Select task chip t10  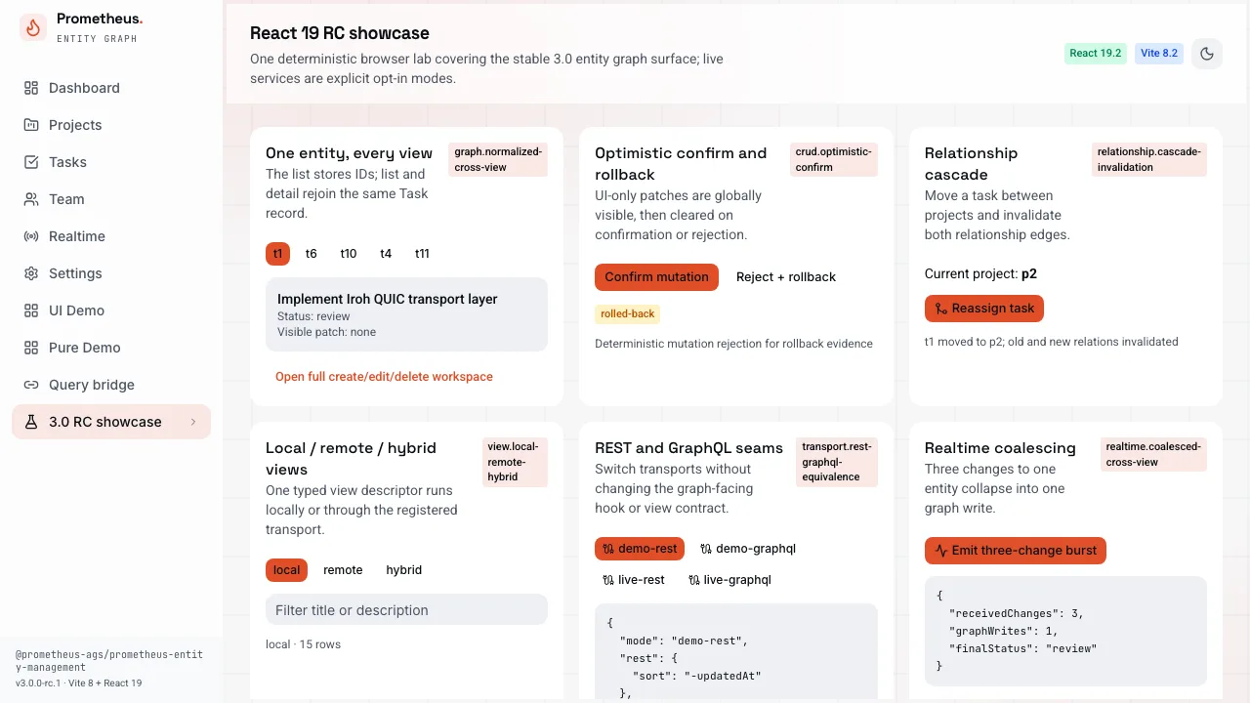tap(349, 254)
